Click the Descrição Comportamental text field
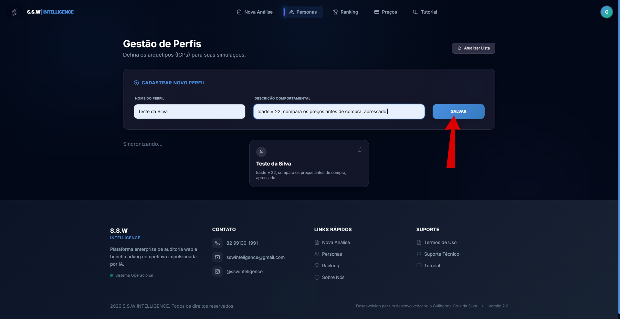Image resolution: width=620 pixels, height=319 pixels. pyautogui.click(x=339, y=112)
